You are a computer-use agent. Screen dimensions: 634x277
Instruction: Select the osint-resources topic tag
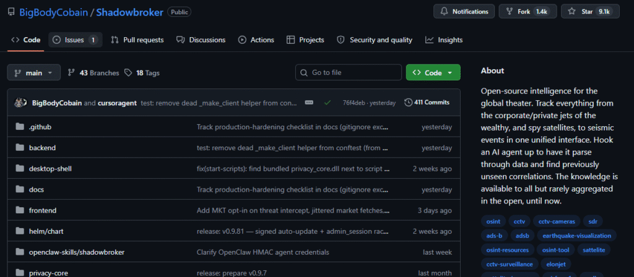point(508,250)
